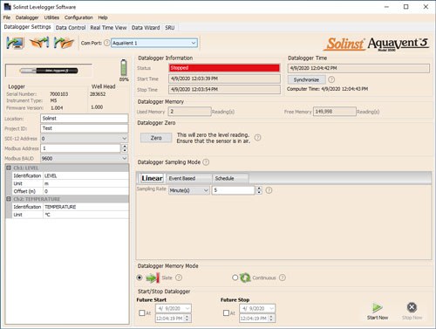The width and height of the screenshot is (436, 329).
Task: Click the Modbus Address spinner arrows
Action: (125, 148)
